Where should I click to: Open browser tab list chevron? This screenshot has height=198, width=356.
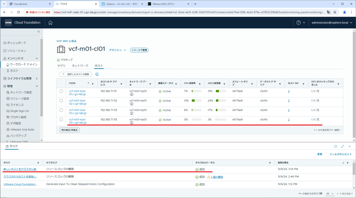4,4
